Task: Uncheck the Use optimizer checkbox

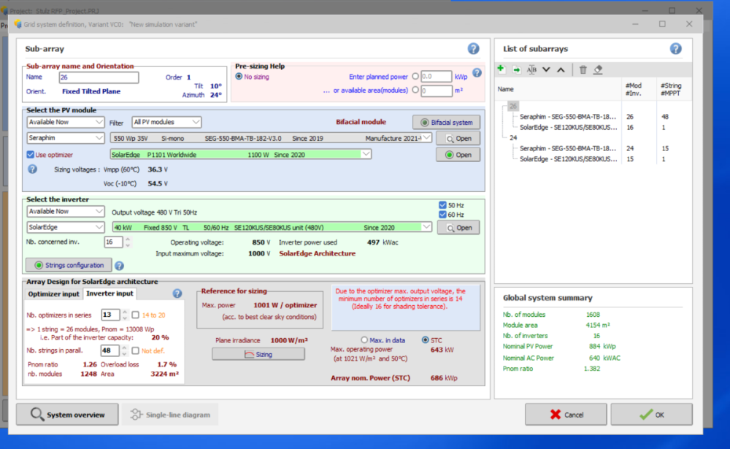Action: (x=31, y=155)
